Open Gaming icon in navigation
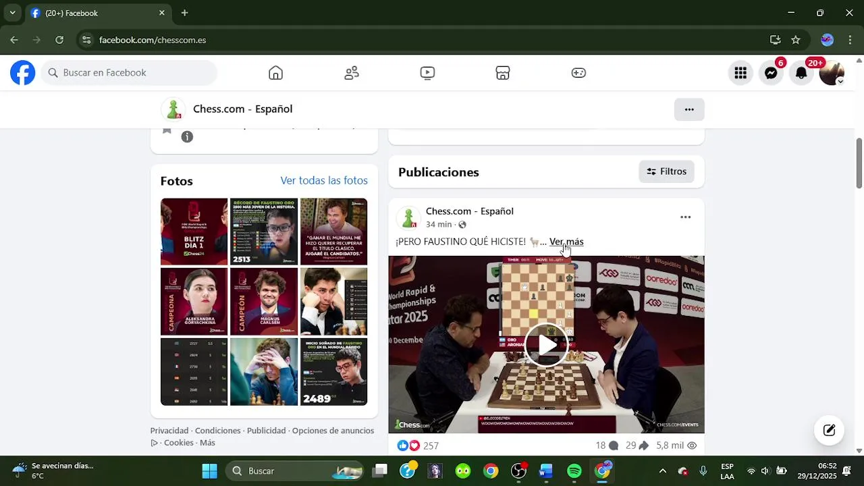Viewport: 864px width, 486px height. click(x=578, y=73)
